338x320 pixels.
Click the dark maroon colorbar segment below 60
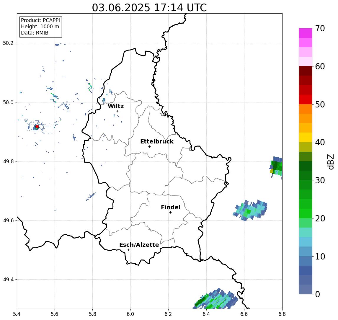pos(306,71)
